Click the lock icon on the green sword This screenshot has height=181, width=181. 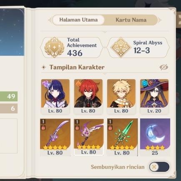(x=110, y=128)
